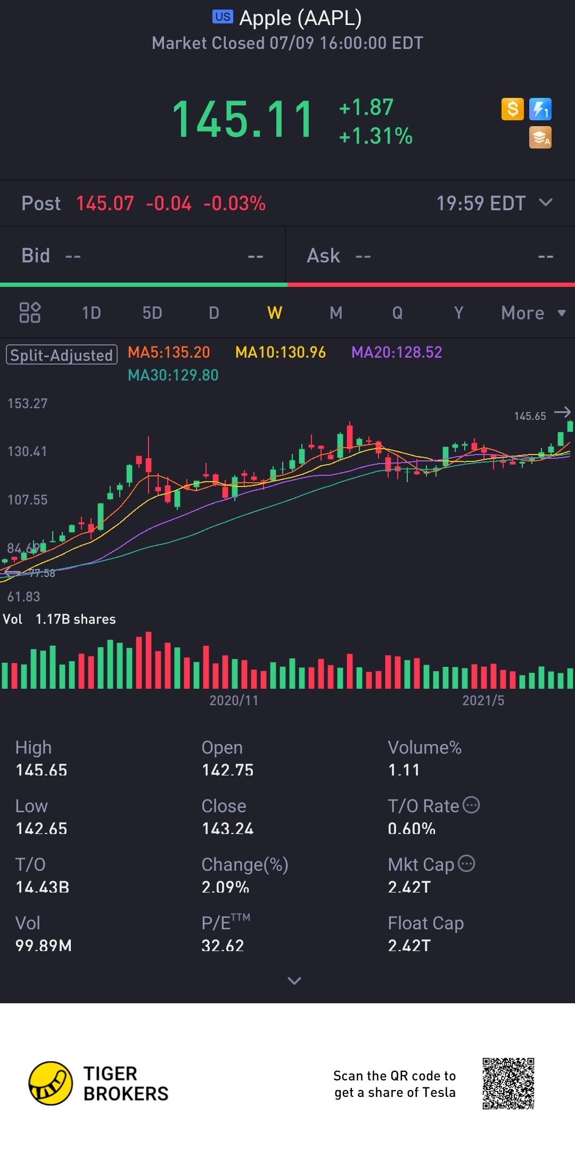Tap the US market flag badge
This screenshot has width=575, height=1164.
[x=223, y=17]
